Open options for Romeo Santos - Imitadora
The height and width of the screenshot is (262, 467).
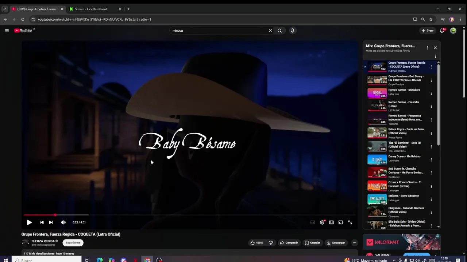(431, 94)
